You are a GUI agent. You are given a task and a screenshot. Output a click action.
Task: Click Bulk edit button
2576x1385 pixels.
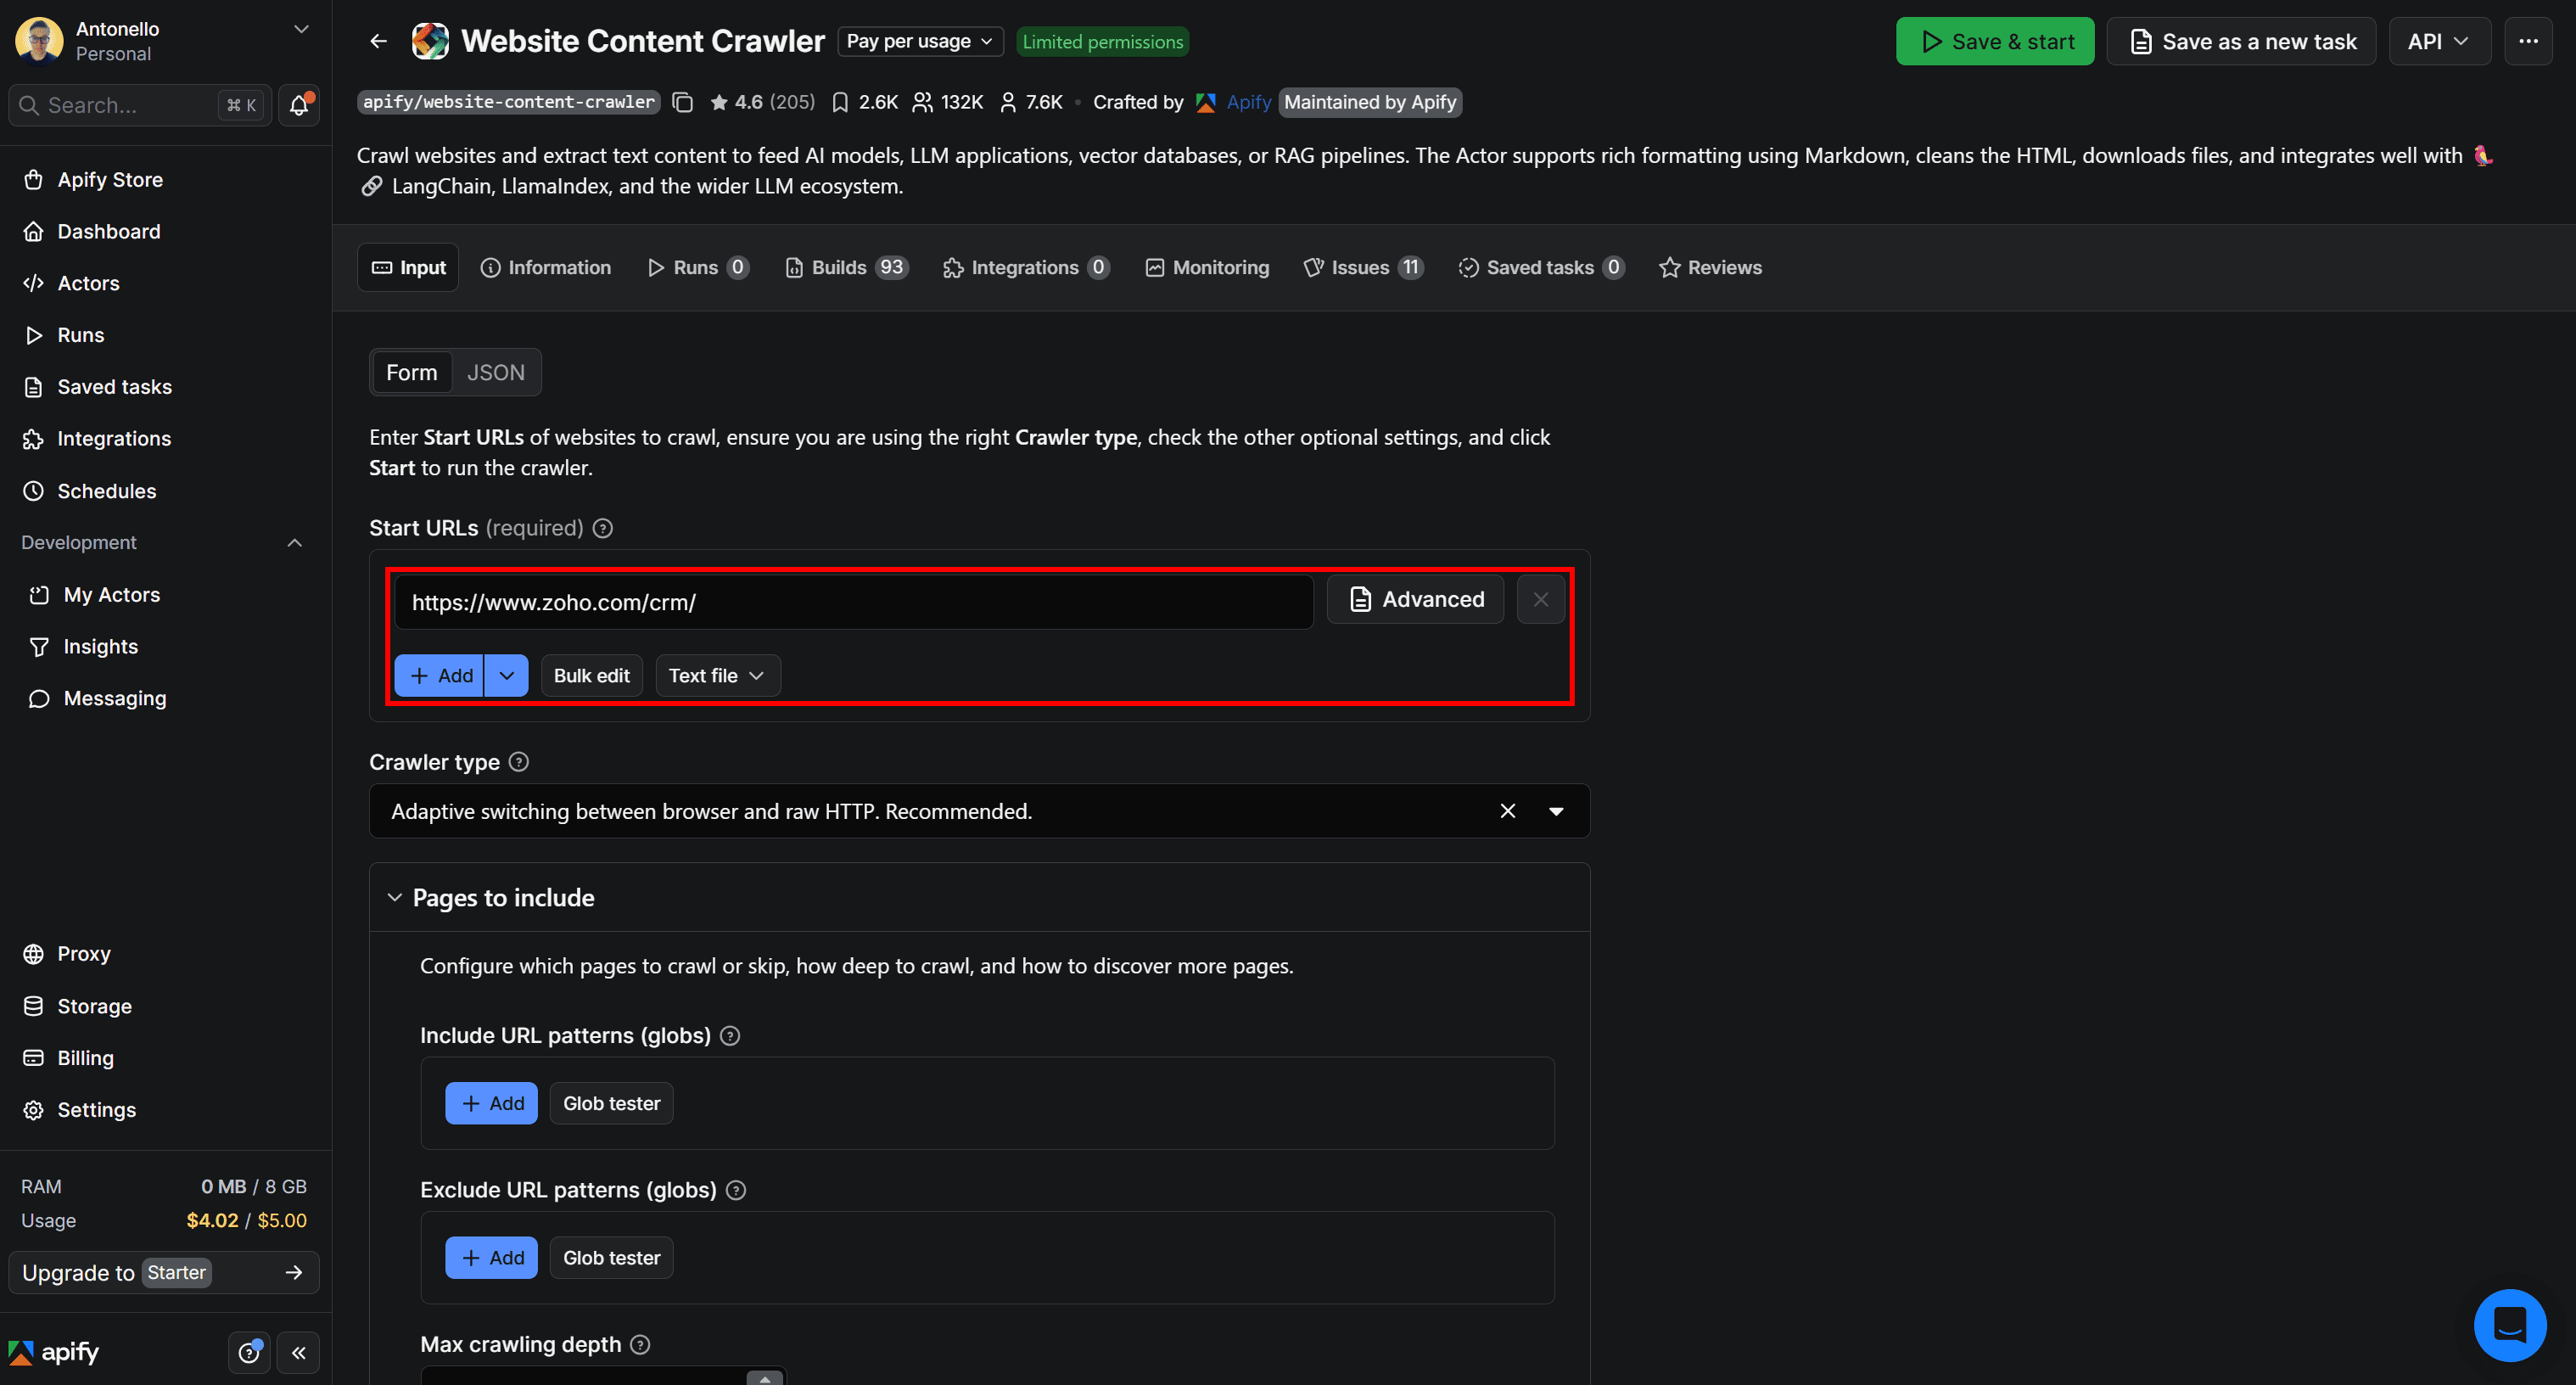pyautogui.click(x=591, y=676)
